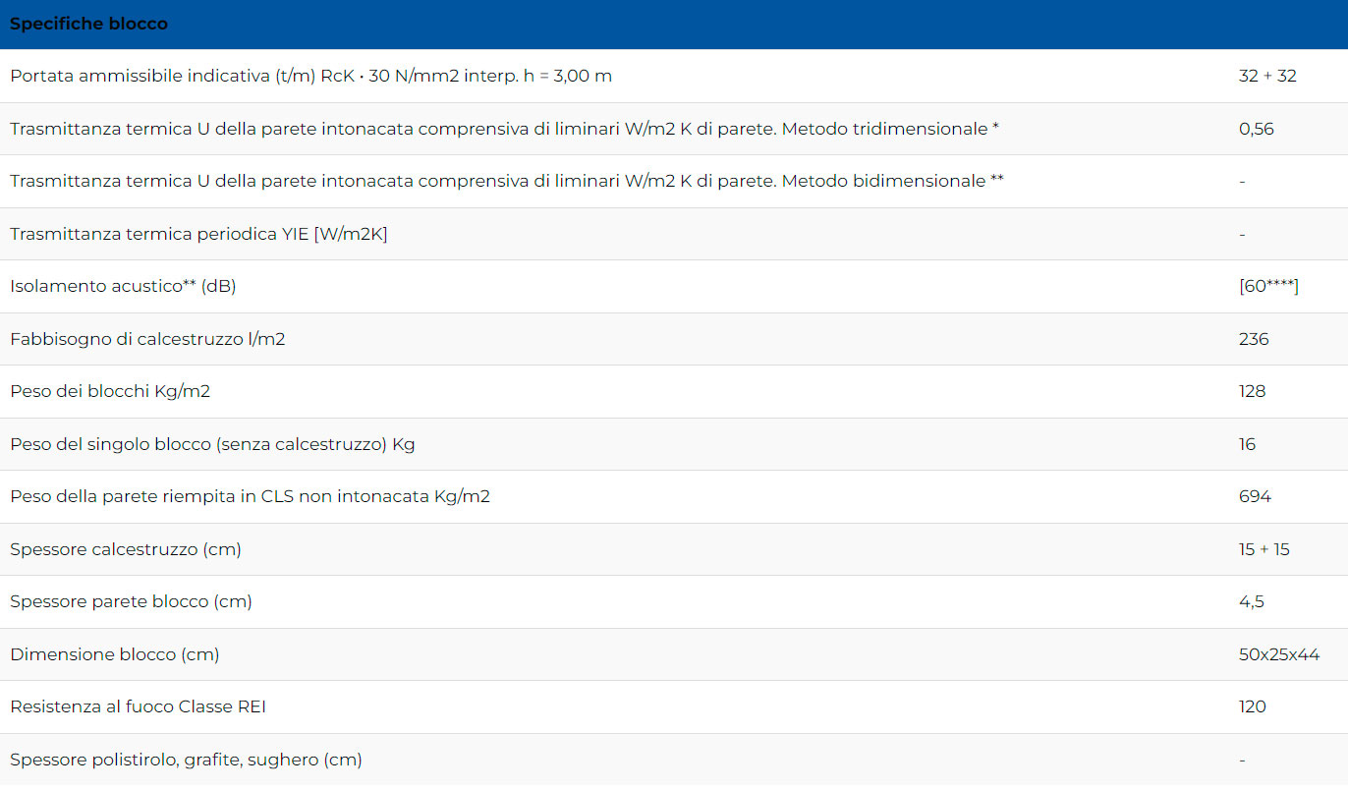Click the dash value for Metodo bidimensionale row
The height and width of the screenshot is (790, 1348).
point(1242,182)
